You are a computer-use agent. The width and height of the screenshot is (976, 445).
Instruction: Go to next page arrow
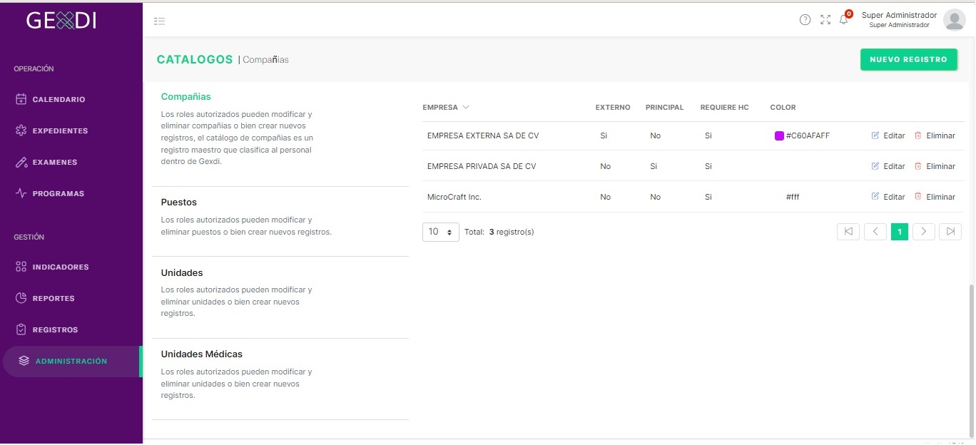pyautogui.click(x=924, y=232)
